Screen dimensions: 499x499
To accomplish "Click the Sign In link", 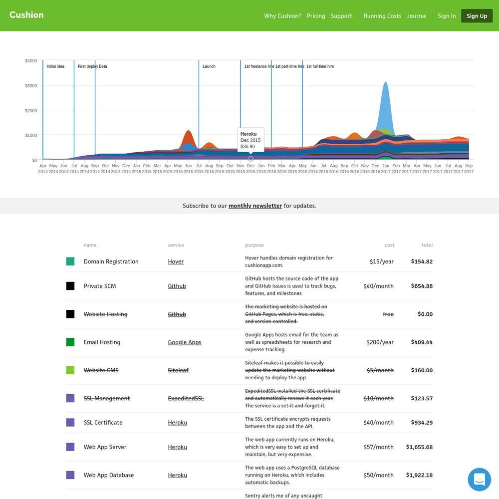I will pos(447,16).
